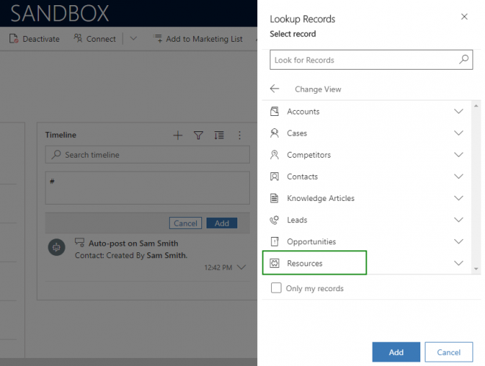Expand the Cases entity chevron

pyautogui.click(x=459, y=133)
